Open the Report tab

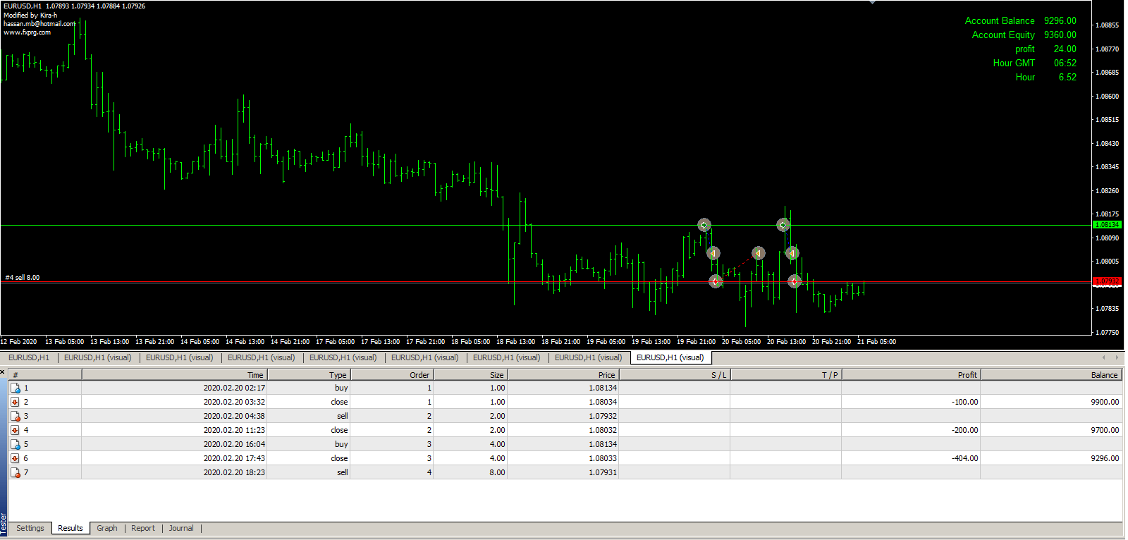(143, 528)
